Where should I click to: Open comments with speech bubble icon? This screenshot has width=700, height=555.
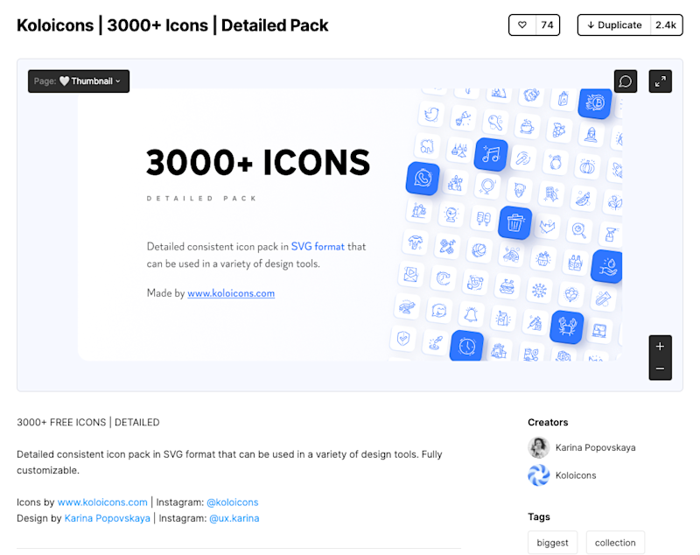(626, 81)
